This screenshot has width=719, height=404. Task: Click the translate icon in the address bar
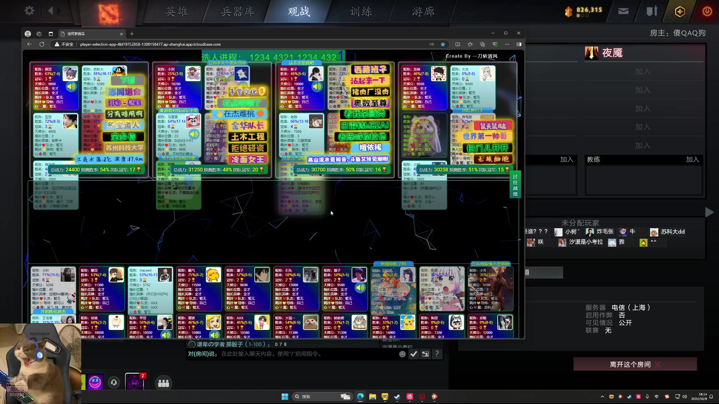432,44
